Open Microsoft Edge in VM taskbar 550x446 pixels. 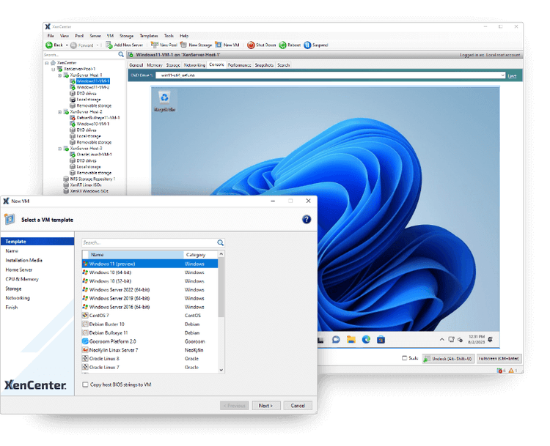[x=366, y=340]
